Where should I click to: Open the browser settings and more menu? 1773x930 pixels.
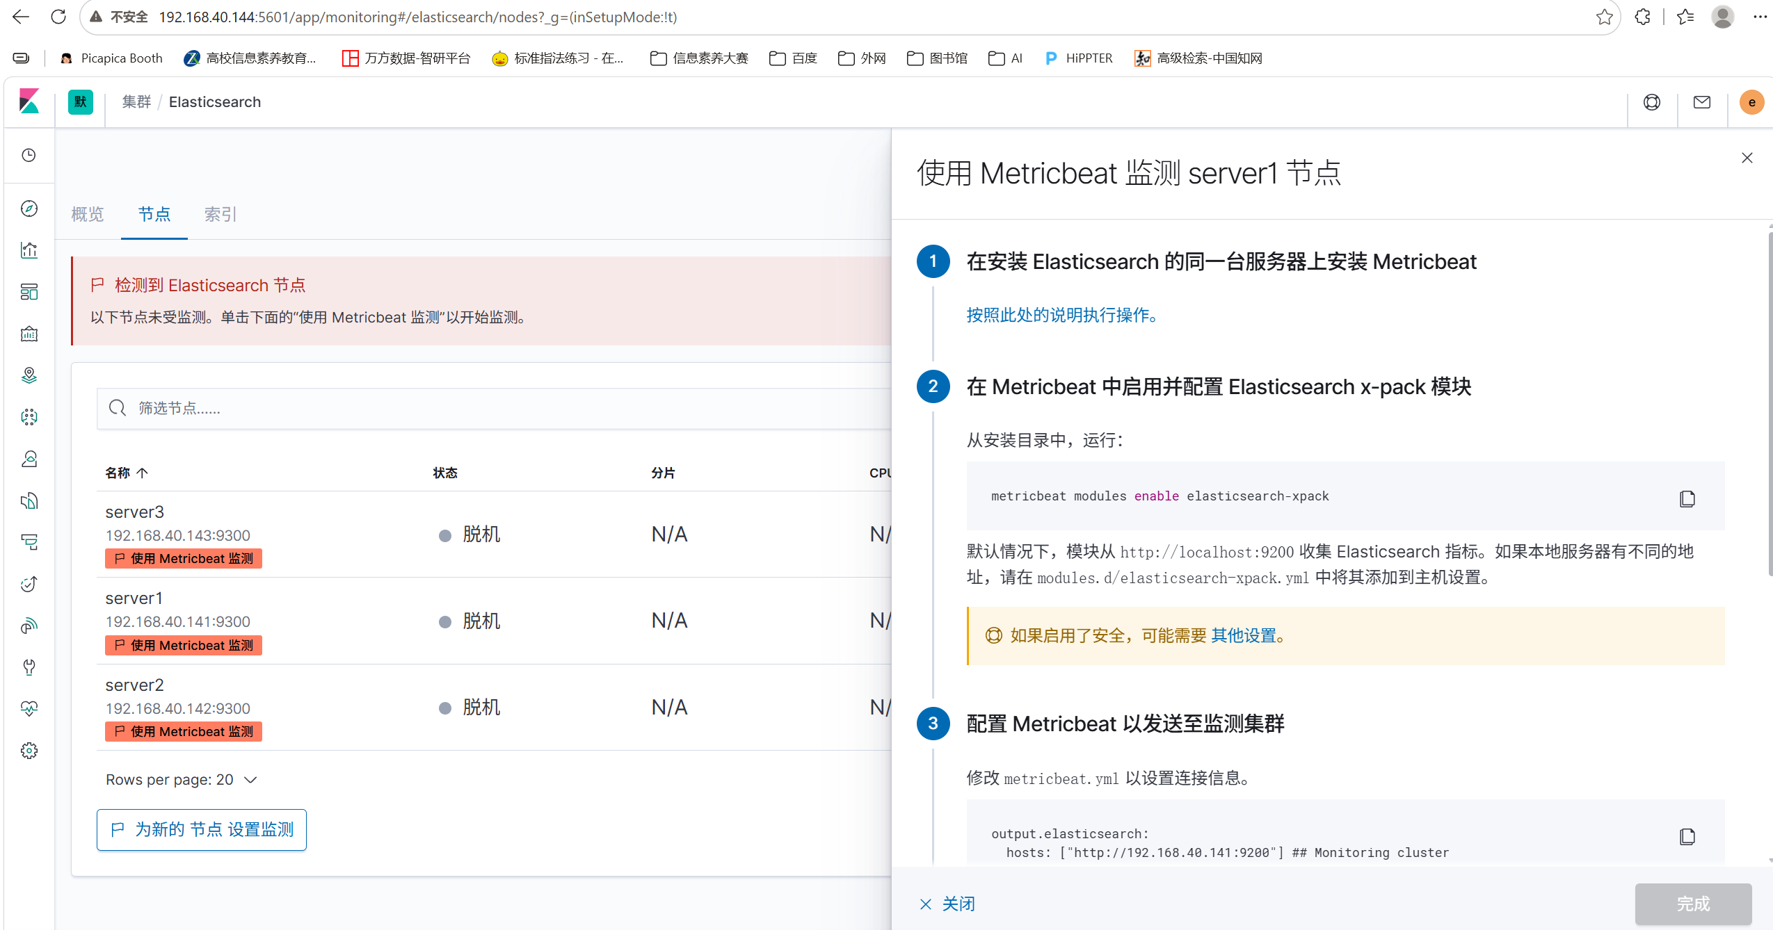1760,17
